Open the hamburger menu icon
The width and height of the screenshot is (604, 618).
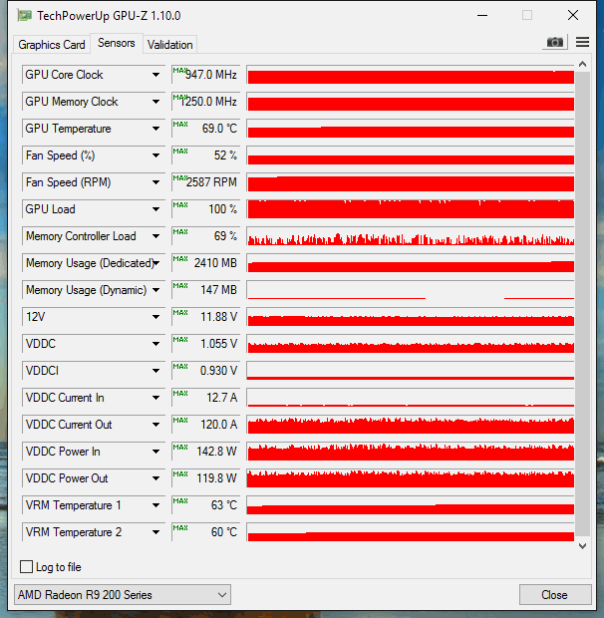coord(582,42)
